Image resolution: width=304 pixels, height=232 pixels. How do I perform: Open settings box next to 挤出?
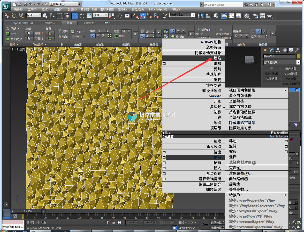(164, 152)
